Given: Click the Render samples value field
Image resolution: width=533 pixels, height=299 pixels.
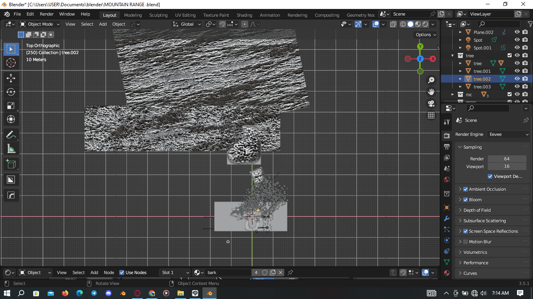Looking at the screenshot, I should pos(507,159).
